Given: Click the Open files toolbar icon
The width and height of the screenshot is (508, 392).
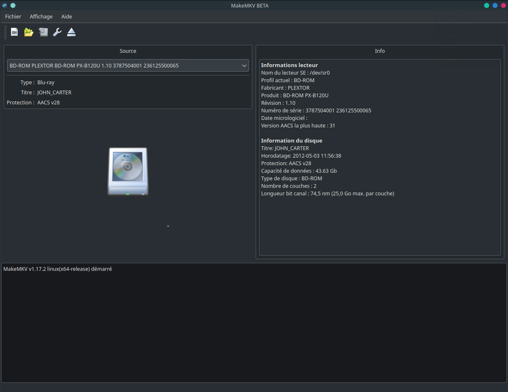Looking at the screenshot, I should click(x=14, y=32).
